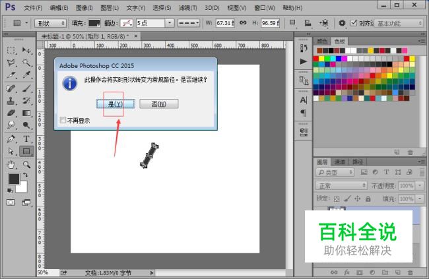Open the layer blend mode 正常 dropdown
Viewport: 429px width, 279px height.
(341, 186)
